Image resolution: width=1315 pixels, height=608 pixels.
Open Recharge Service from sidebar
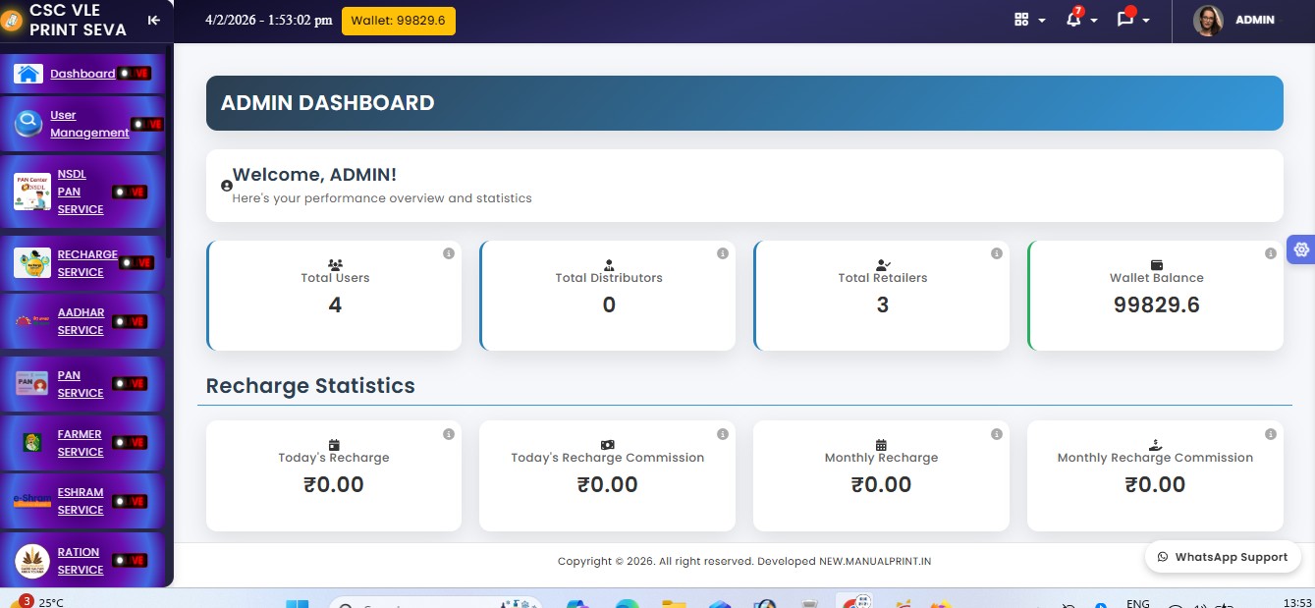[x=86, y=263]
